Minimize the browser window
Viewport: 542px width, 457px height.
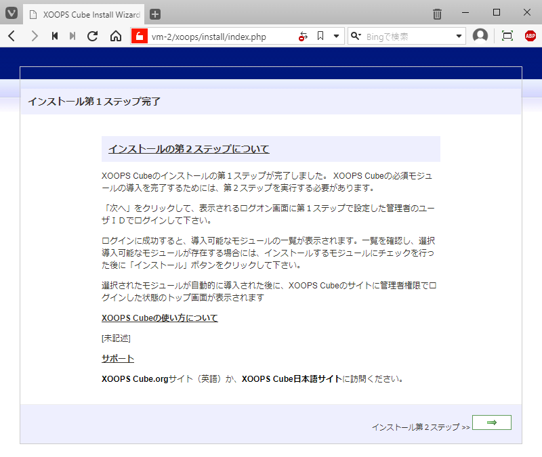[x=465, y=13]
